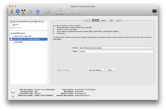Create a New Image from toolbar

coord(60,11)
